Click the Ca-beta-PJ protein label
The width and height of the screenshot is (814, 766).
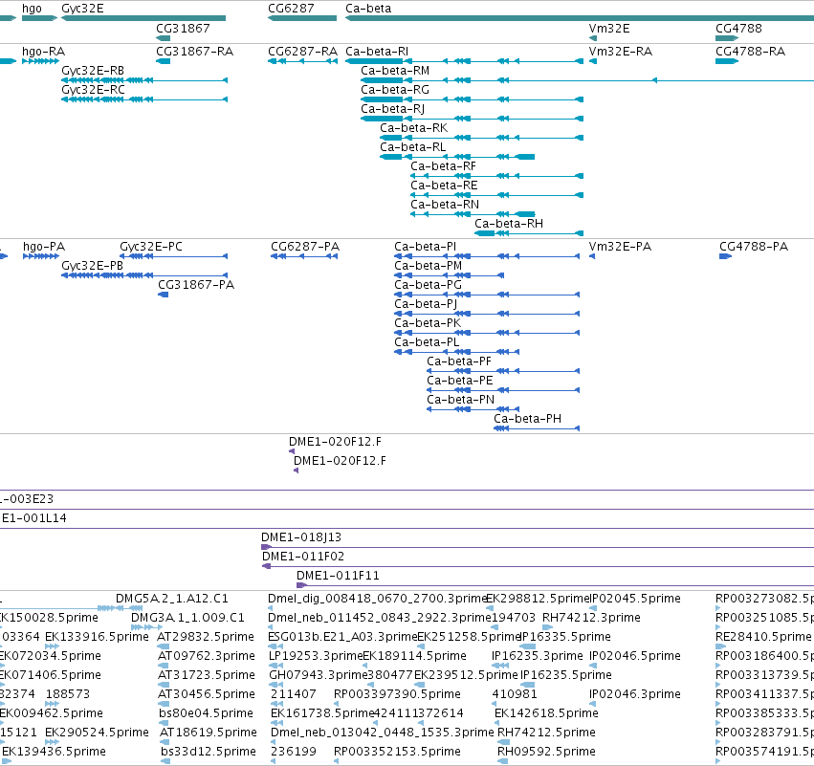[x=426, y=304]
